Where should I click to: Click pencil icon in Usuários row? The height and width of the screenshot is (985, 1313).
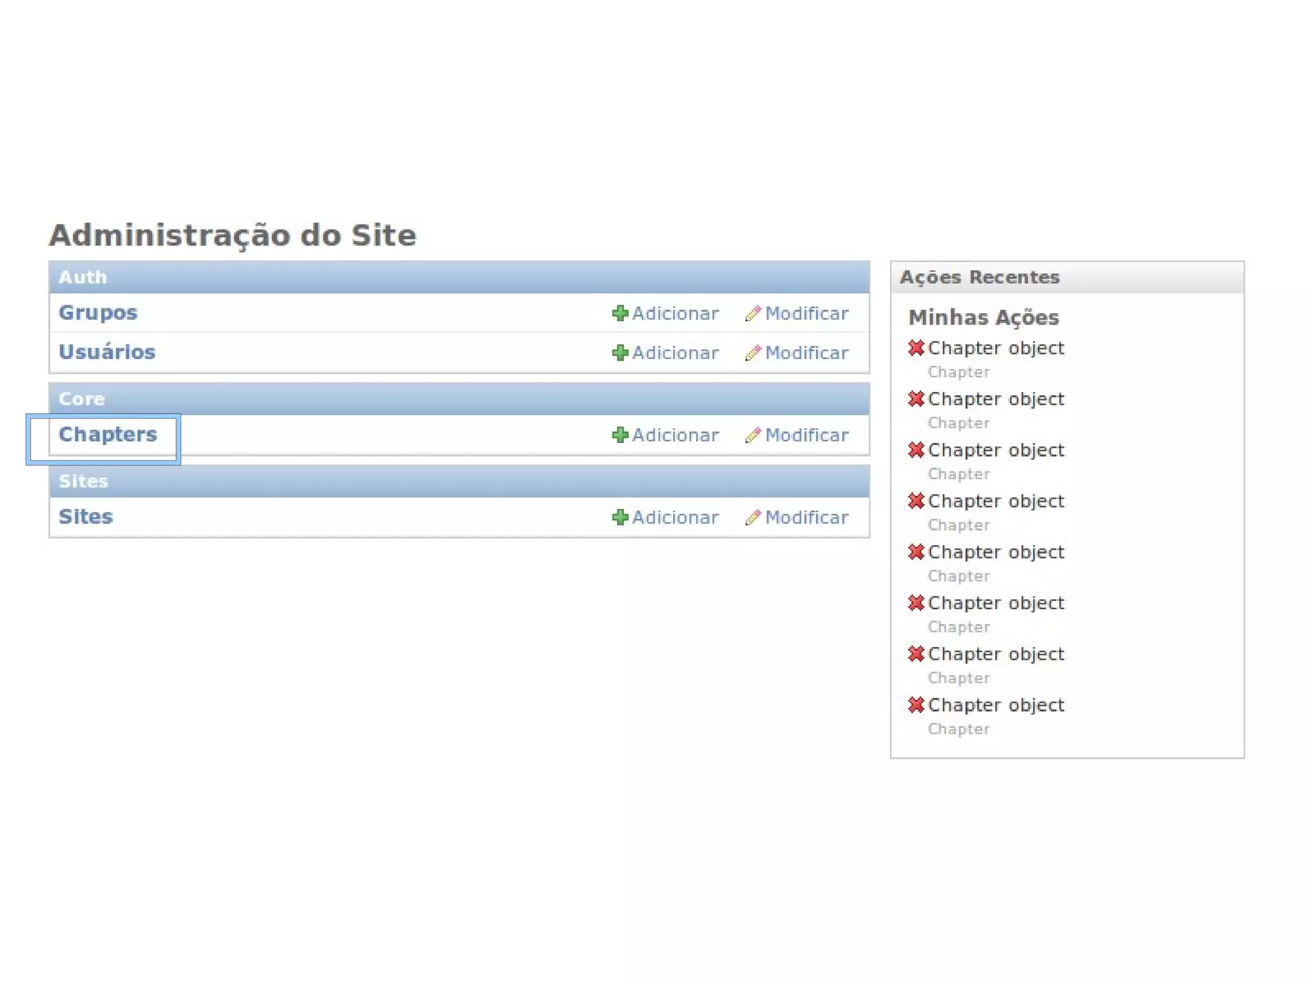click(753, 353)
